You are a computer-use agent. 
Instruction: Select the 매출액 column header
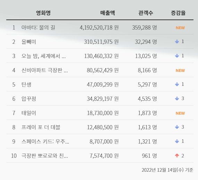click(108, 13)
